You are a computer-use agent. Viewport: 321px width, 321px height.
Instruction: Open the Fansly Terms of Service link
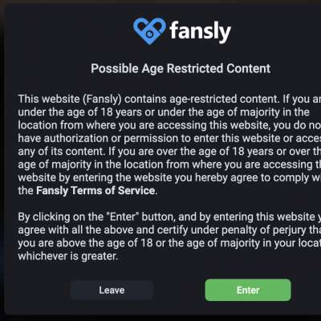pyautogui.click(x=95, y=191)
